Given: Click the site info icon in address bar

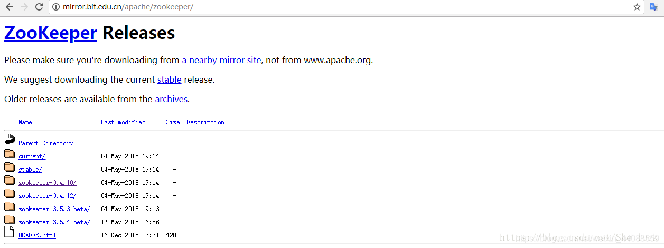Looking at the screenshot, I should tap(56, 7).
